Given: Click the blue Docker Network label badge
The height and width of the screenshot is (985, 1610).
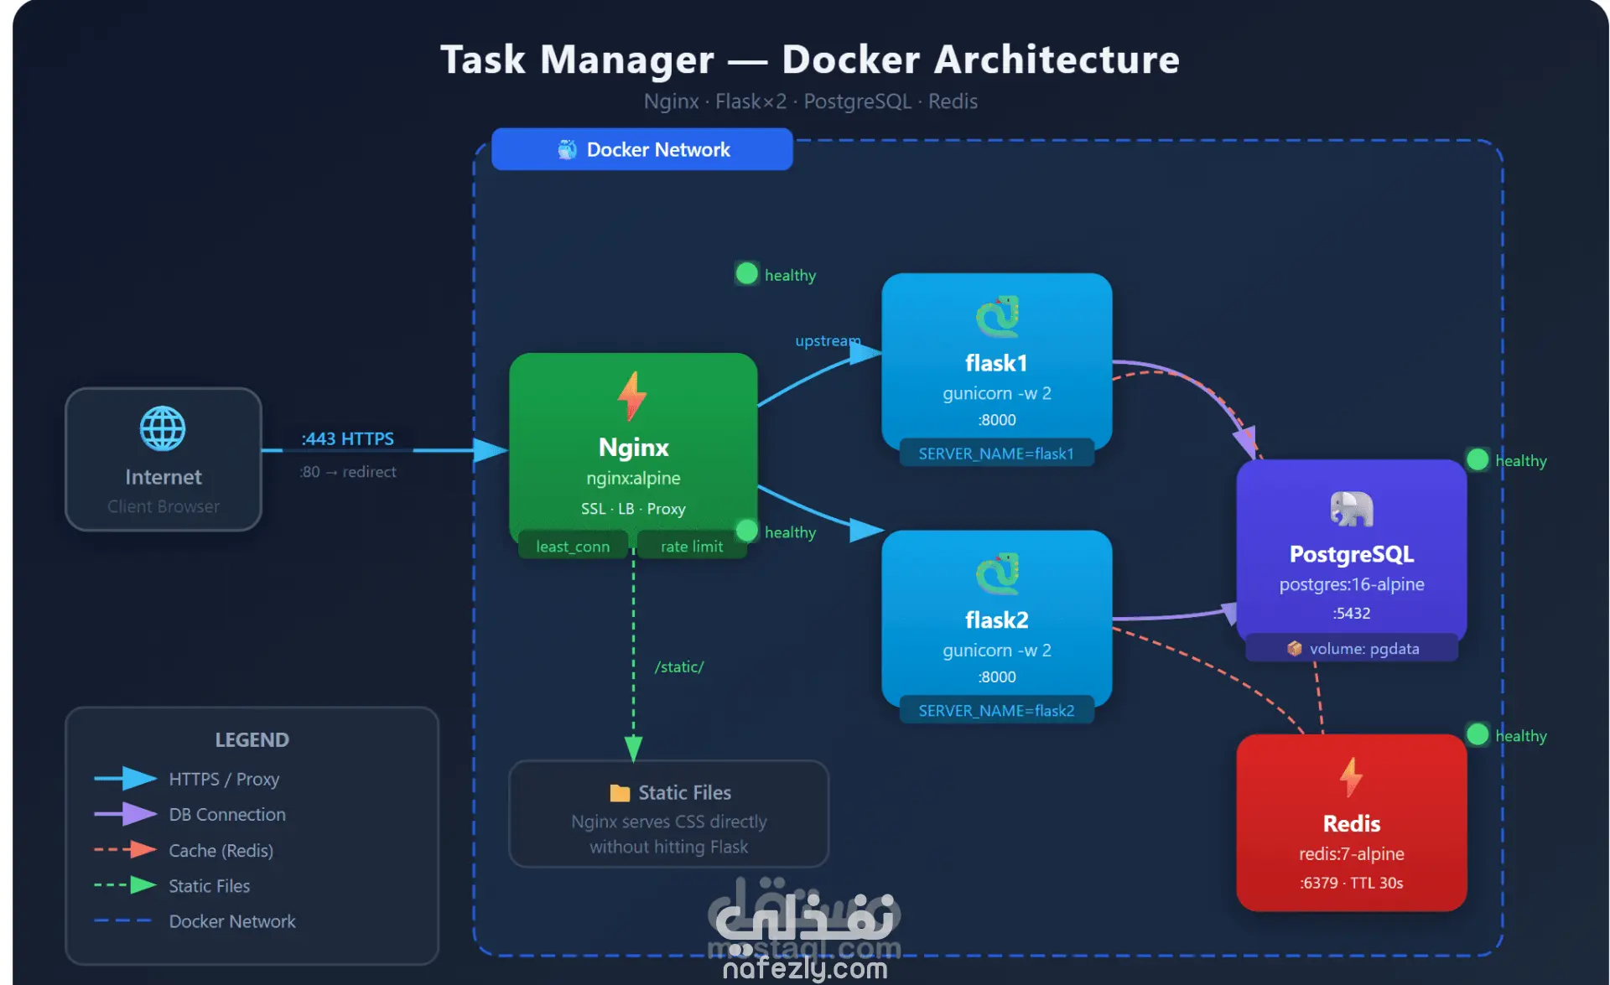Looking at the screenshot, I should 642,149.
